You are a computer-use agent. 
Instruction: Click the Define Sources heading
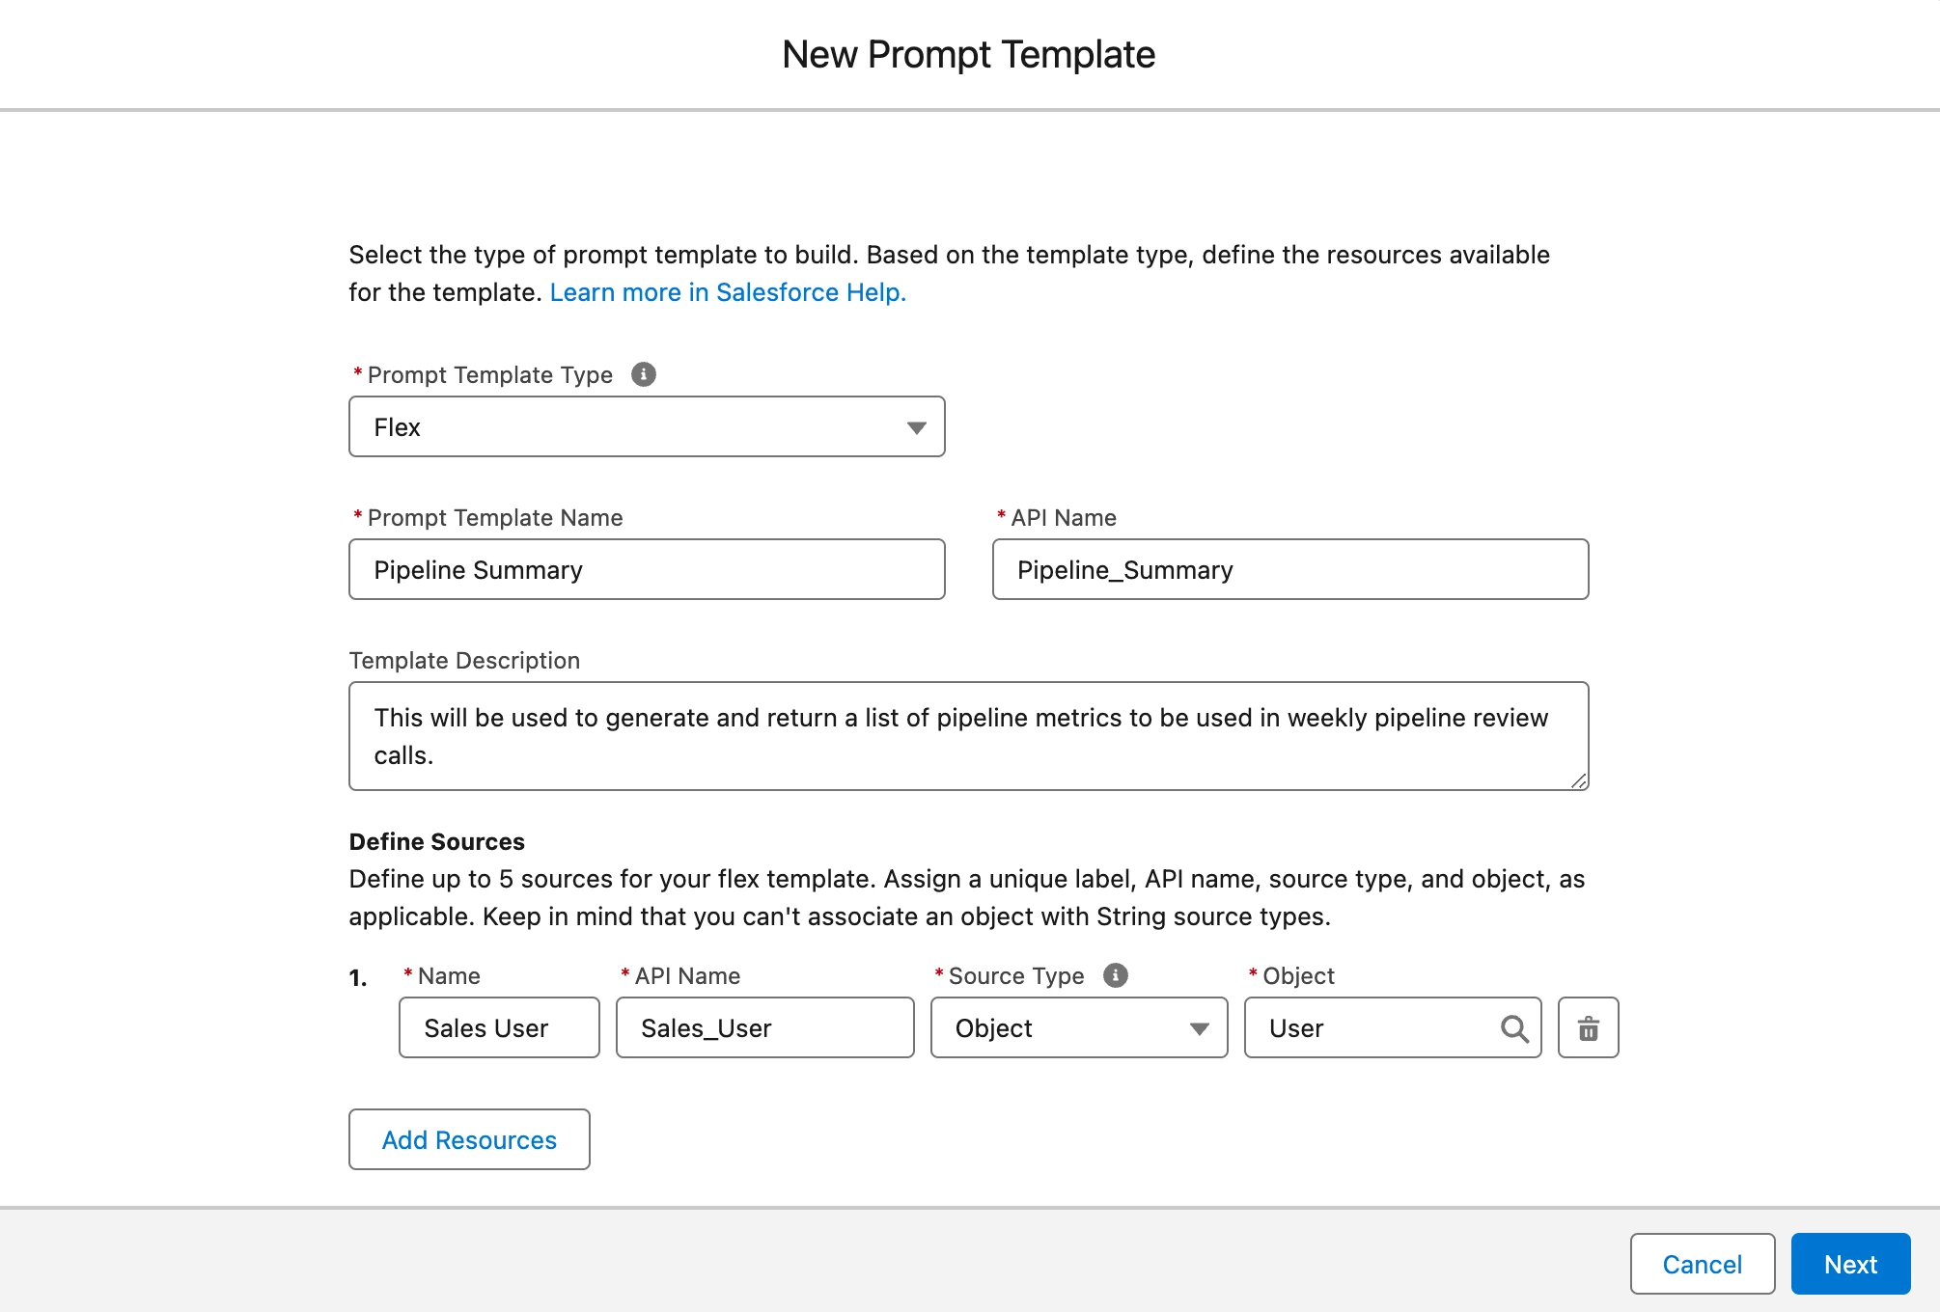pyautogui.click(x=436, y=842)
